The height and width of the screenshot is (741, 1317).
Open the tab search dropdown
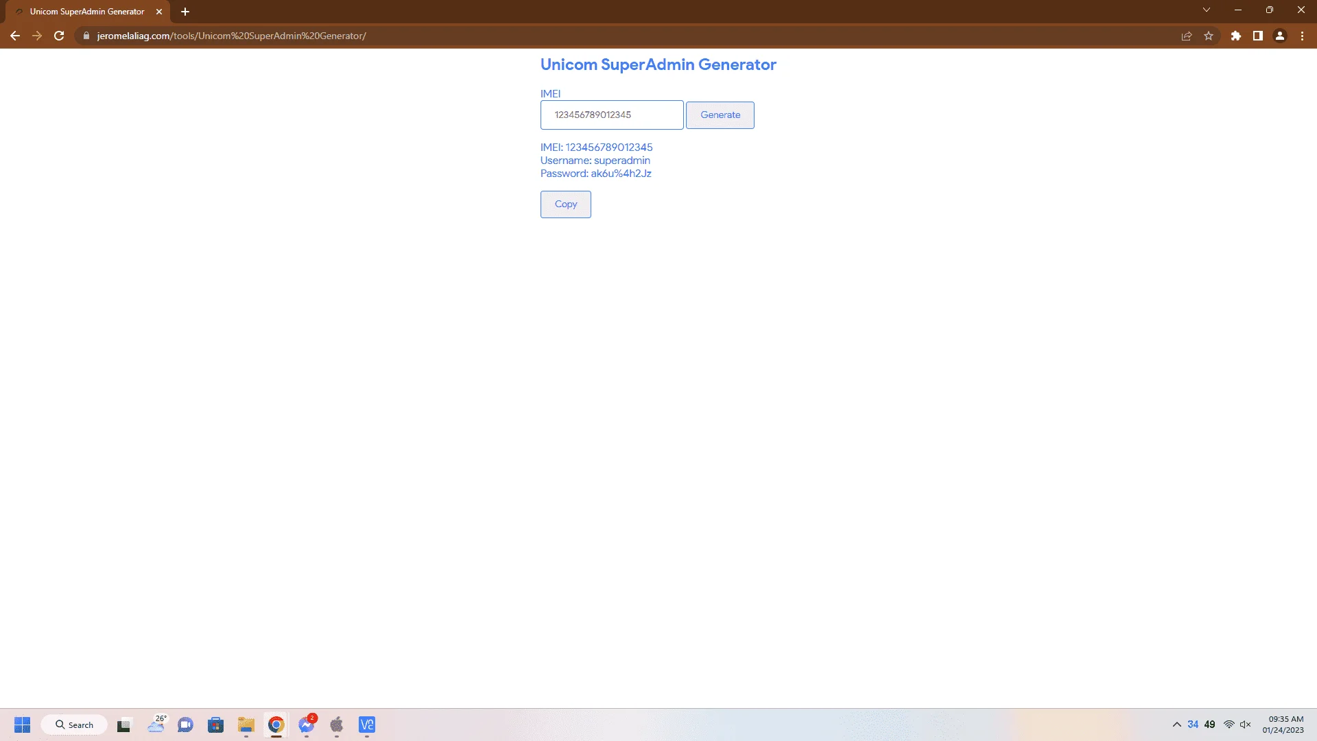coord(1207,10)
